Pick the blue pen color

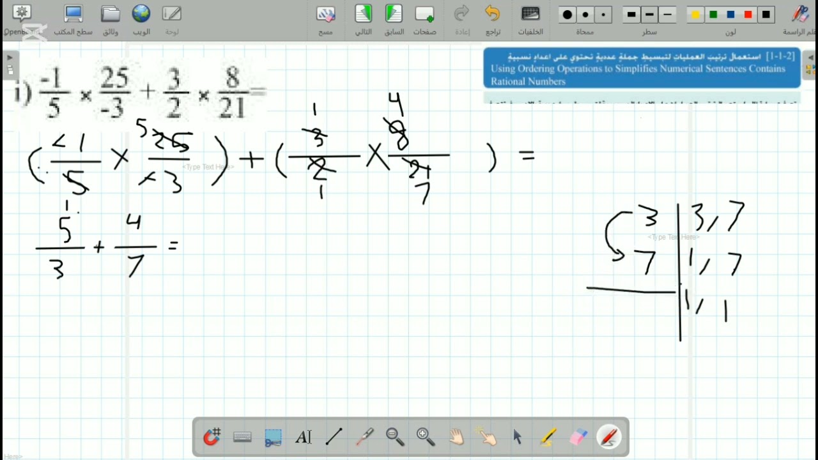pyautogui.click(x=731, y=15)
